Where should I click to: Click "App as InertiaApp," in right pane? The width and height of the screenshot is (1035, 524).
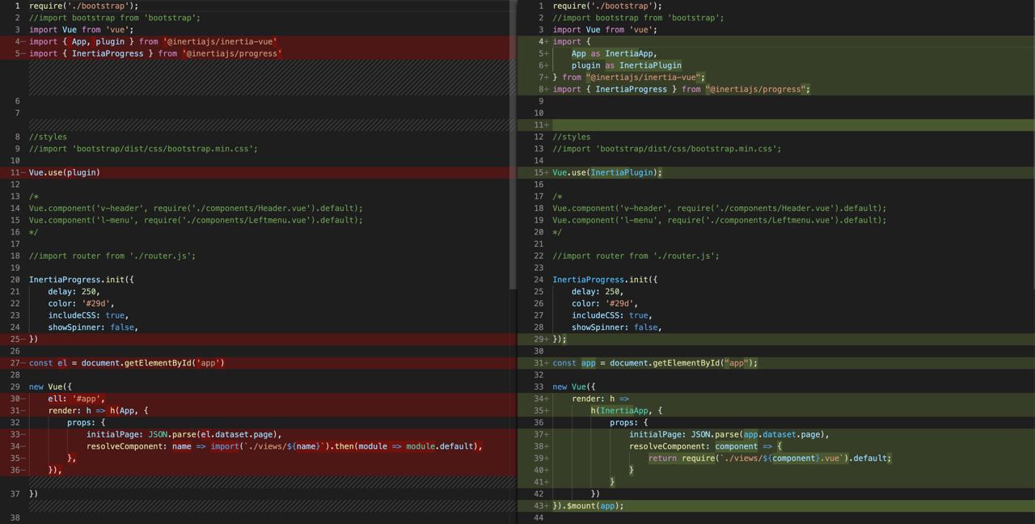click(615, 53)
